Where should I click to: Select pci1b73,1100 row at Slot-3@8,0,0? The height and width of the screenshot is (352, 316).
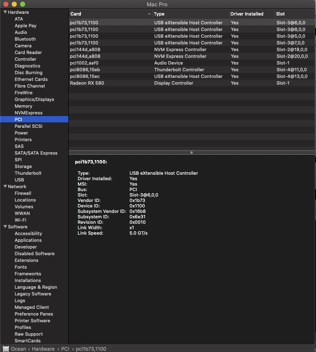192,29
